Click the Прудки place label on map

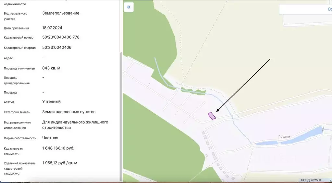tap(284, 136)
